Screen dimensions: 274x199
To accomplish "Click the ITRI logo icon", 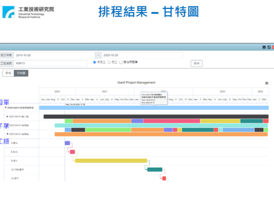I will [x=8, y=12].
